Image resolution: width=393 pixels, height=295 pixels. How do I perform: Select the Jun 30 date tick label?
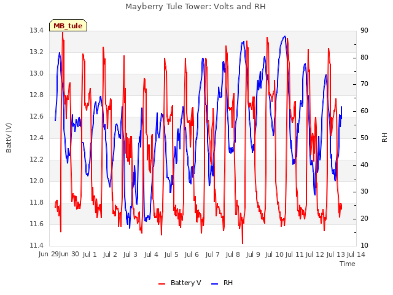click(x=69, y=254)
